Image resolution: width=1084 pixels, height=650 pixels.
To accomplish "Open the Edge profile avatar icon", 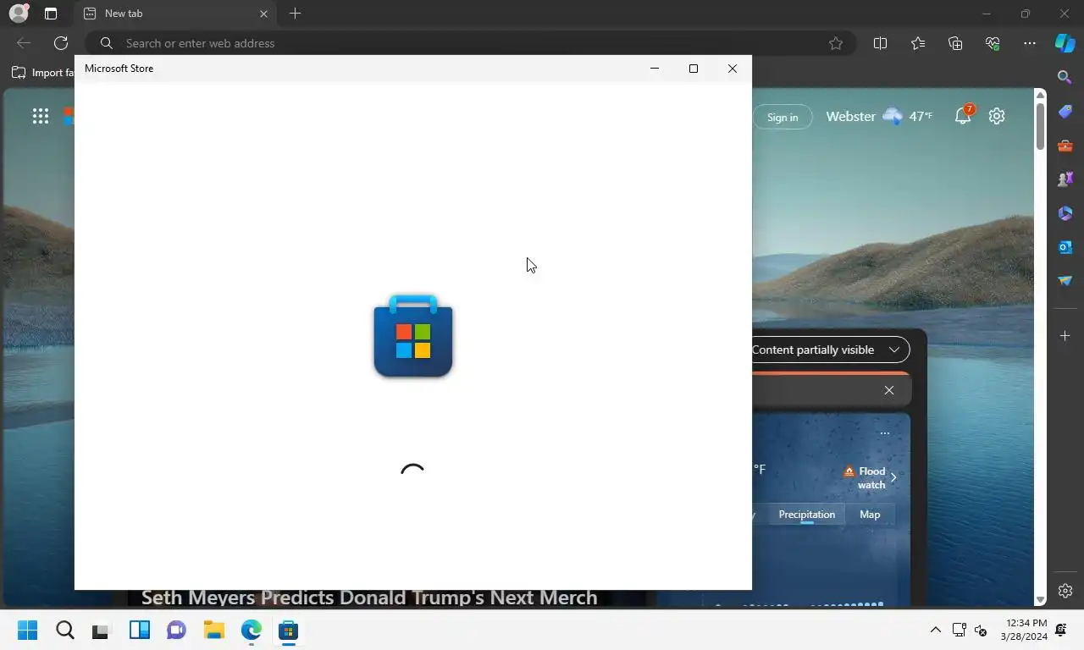I will tap(18, 14).
